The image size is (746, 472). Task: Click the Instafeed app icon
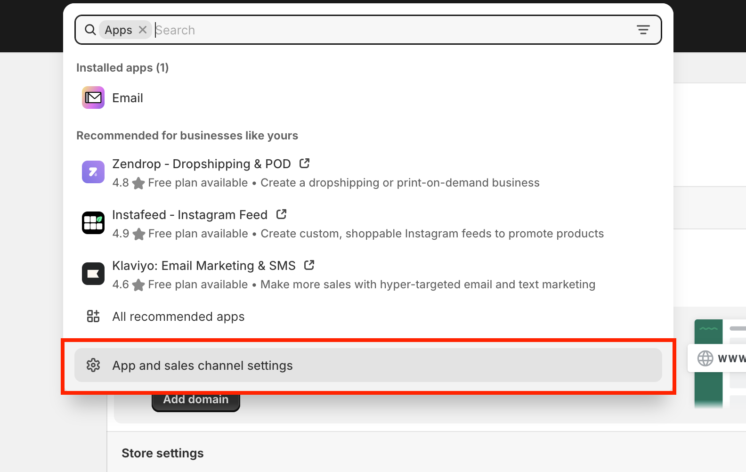pos(93,223)
